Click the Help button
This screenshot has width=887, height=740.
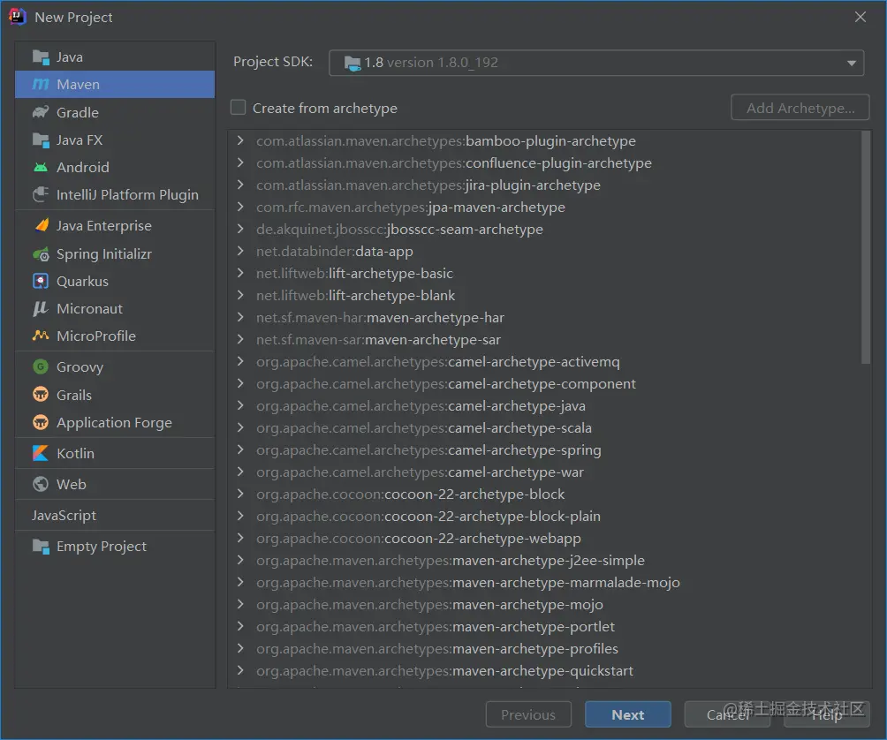[827, 714]
